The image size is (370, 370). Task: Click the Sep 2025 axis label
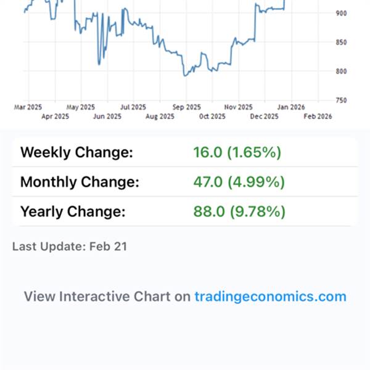tap(186, 107)
